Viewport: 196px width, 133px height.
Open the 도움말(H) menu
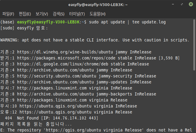97,14
